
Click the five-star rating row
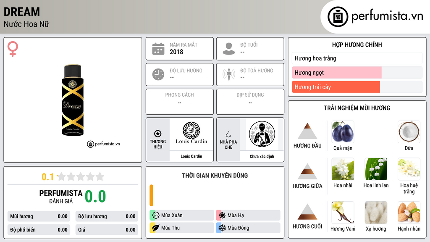(81, 176)
